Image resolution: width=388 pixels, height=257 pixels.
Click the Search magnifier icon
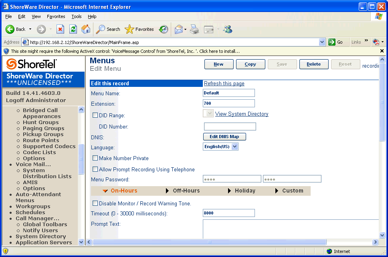click(101, 29)
